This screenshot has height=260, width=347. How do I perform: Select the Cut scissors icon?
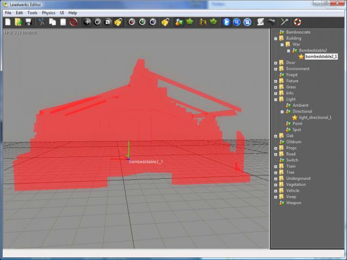click(x=42, y=22)
